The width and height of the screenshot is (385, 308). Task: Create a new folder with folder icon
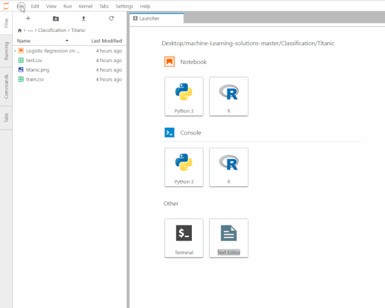coord(56,19)
